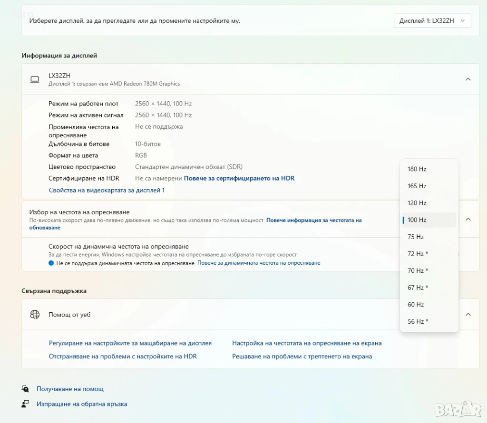Viewport: 487px width, 423px height.
Task: Click the blue info icon for dynamic refresh
Action: [x=51, y=263]
